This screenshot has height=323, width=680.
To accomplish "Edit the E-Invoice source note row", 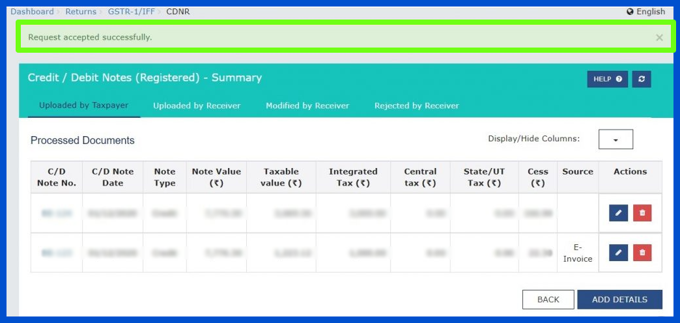I will click(618, 252).
